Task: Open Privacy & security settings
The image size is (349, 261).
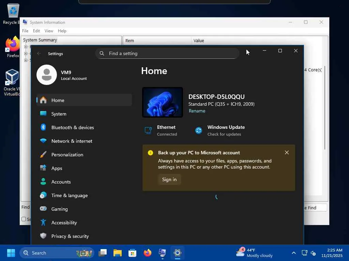Action: [x=84, y=236]
